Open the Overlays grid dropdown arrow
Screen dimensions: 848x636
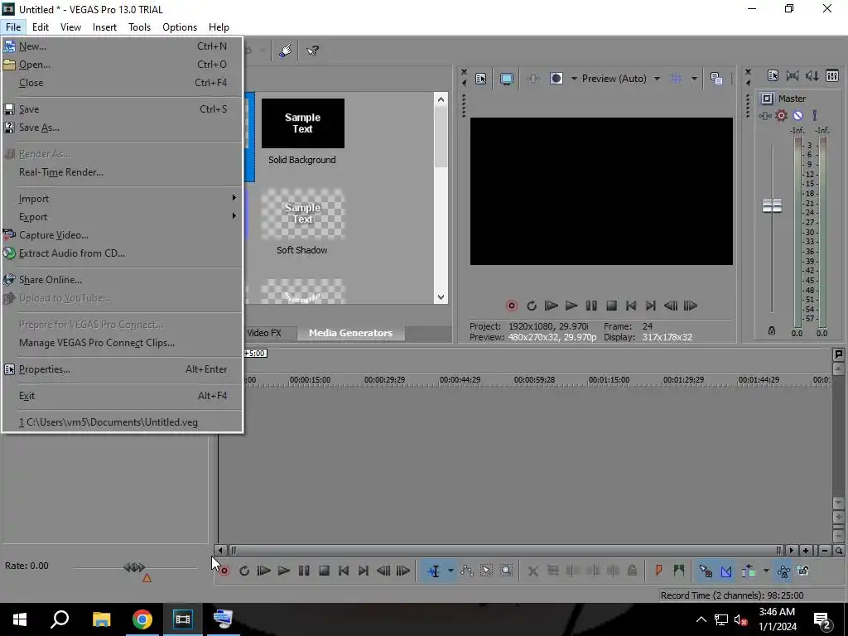pyautogui.click(x=694, y=79)
